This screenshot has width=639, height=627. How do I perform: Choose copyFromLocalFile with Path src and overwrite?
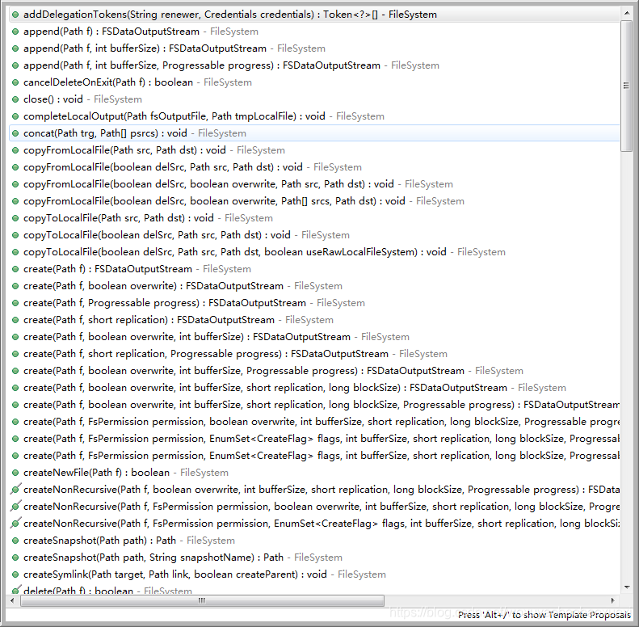[313, 184]
